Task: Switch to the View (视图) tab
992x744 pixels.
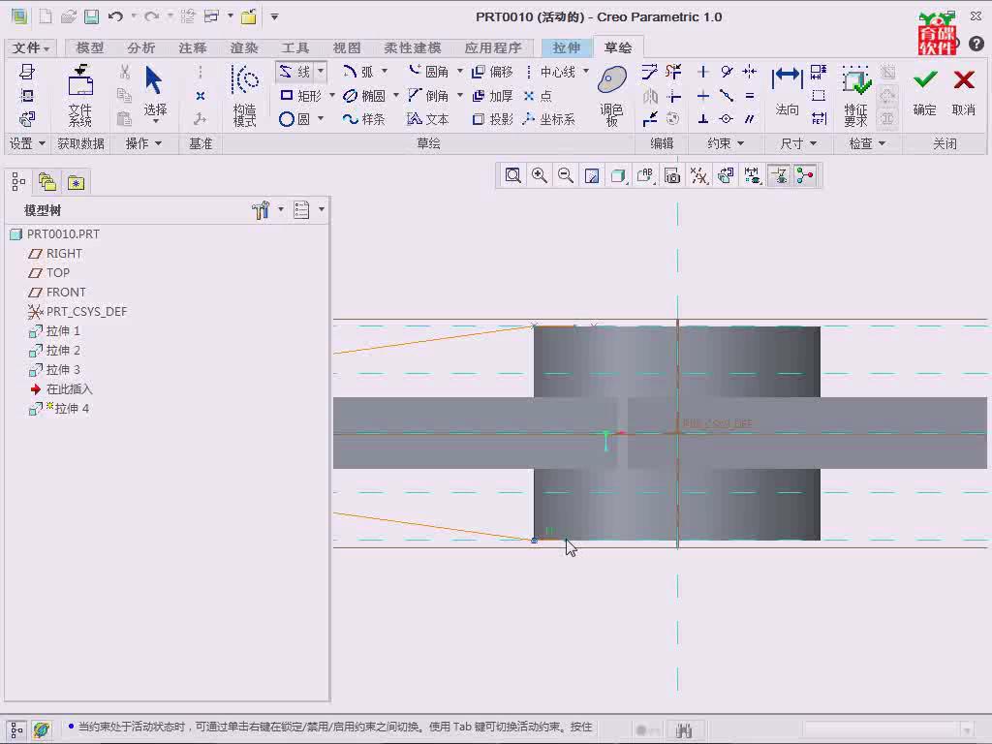Action: click(347, 47)
